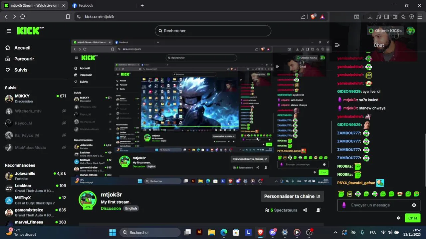Click the chat panel scrollbar
The height and width of the screenshot is (239, 426).
pos(424,159)
